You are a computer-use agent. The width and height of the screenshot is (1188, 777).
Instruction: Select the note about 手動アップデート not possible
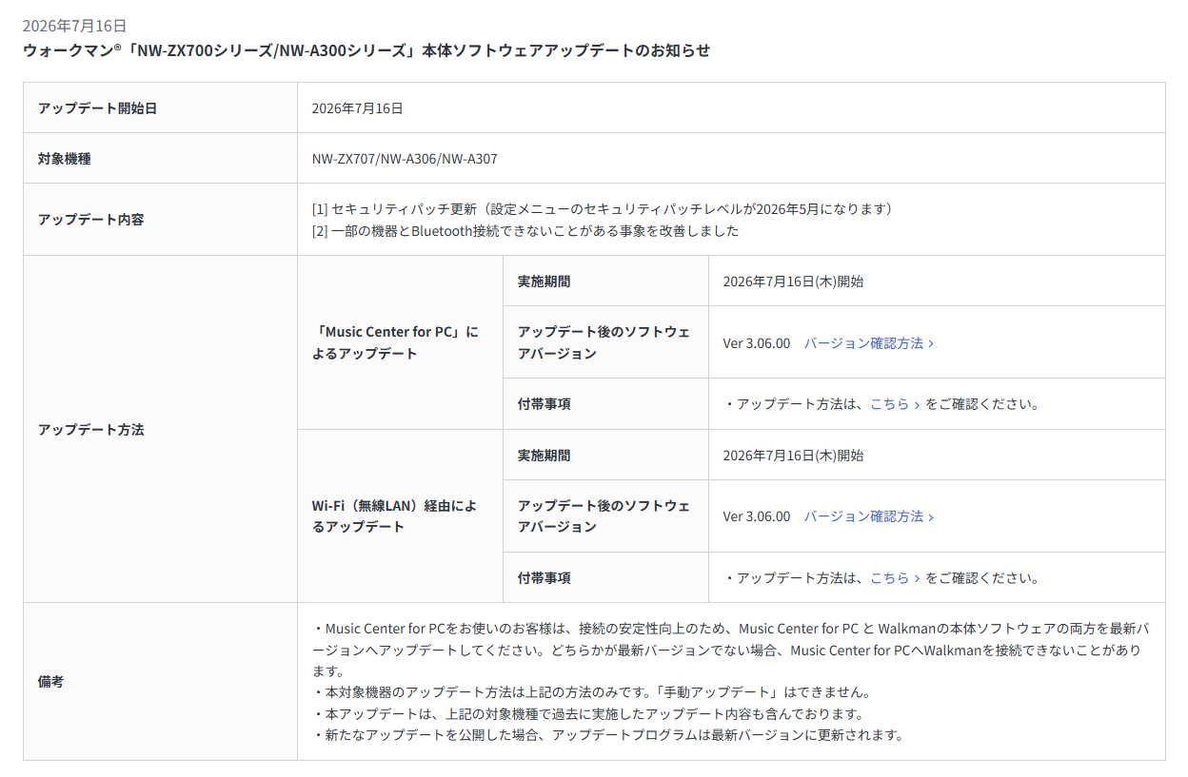point(591,692)
